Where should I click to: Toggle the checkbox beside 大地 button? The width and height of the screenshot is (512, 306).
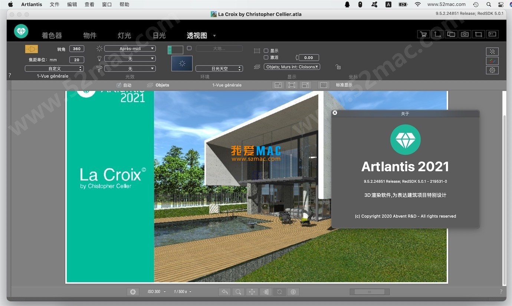(189, 48)
